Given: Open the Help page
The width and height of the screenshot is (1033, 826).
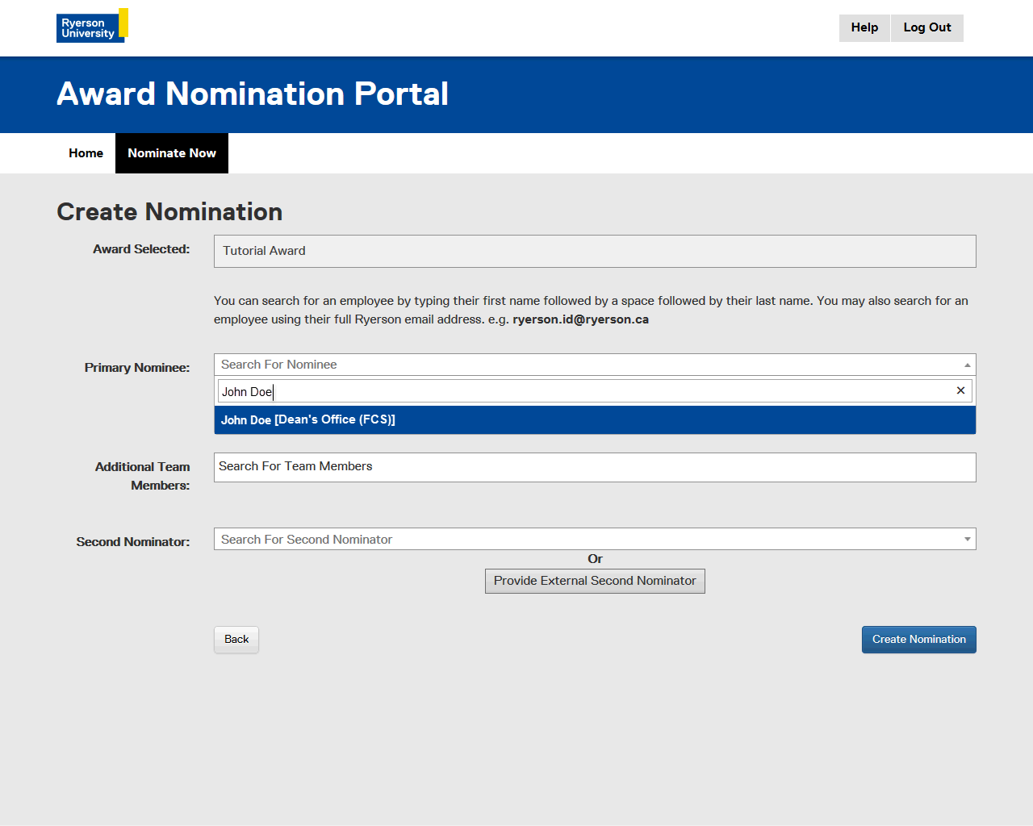Looking at the screenshot, I should [x=864, y=27].
